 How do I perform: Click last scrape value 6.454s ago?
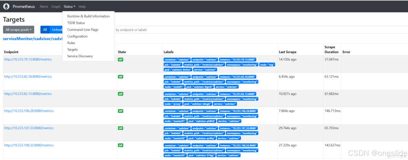(286, 77)
